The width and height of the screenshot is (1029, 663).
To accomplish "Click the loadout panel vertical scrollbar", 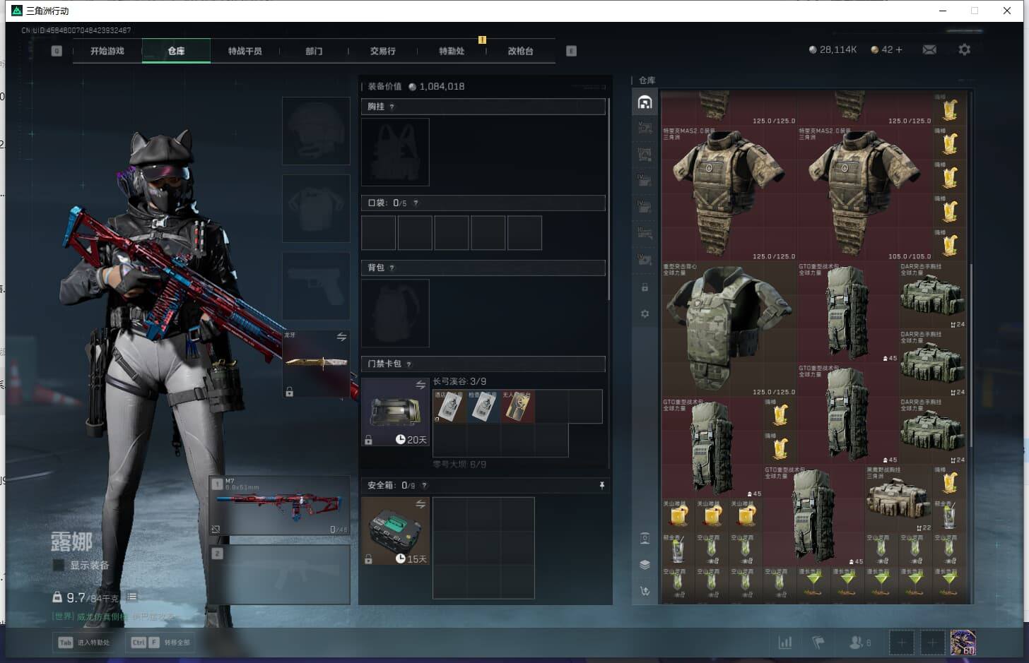I will point(608,198).
